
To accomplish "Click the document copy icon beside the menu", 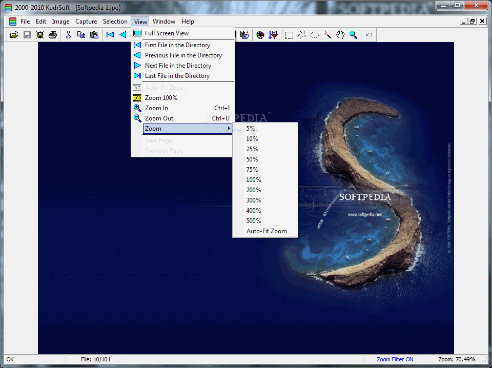I will coord(244,35).
